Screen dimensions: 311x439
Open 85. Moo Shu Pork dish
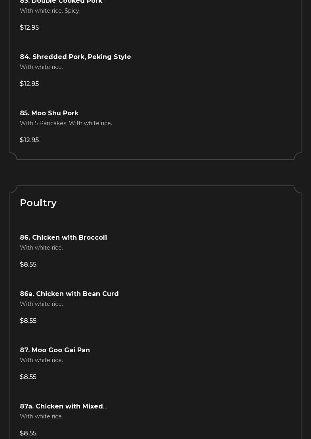pyautogui.click(x=49, y=113)
